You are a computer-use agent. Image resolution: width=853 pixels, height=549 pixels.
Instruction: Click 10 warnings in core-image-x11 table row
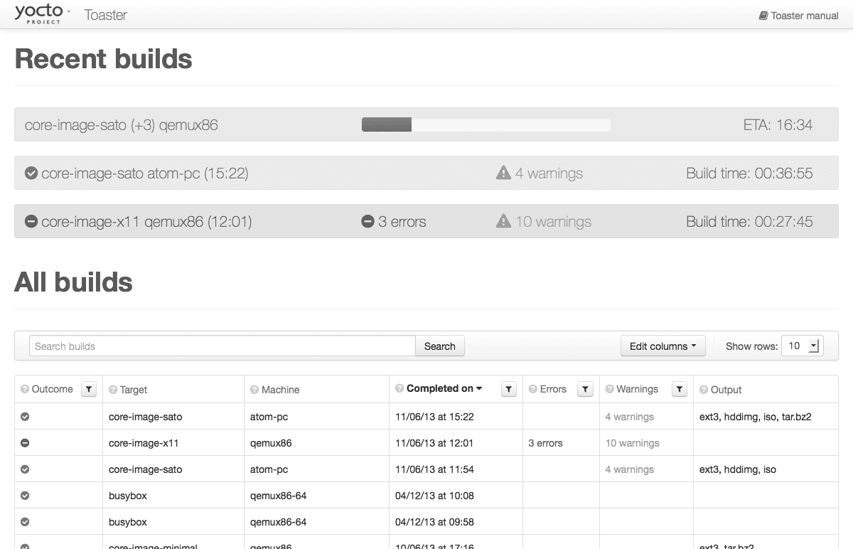point(632,443)
